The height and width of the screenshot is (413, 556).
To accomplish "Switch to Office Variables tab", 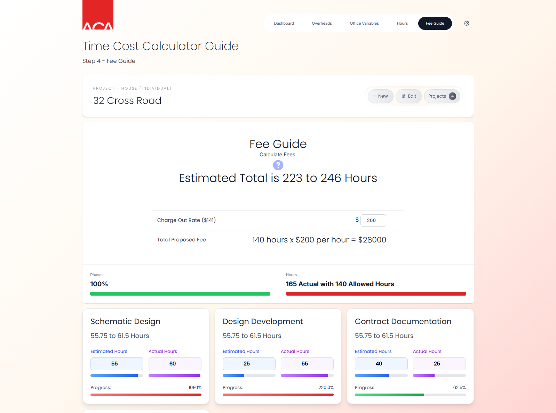I will coord(364,23).
